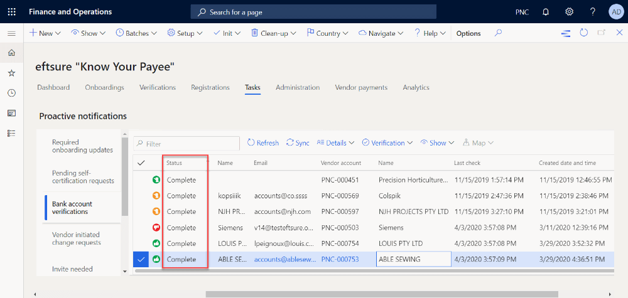Screen dimensions: 628x298
Task: Click in the grid Filter field
Action: (x=187, y=144)
